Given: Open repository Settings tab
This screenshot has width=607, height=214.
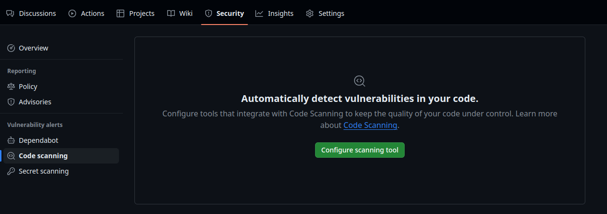Looking at the screenshot, I should coord(325,13).
